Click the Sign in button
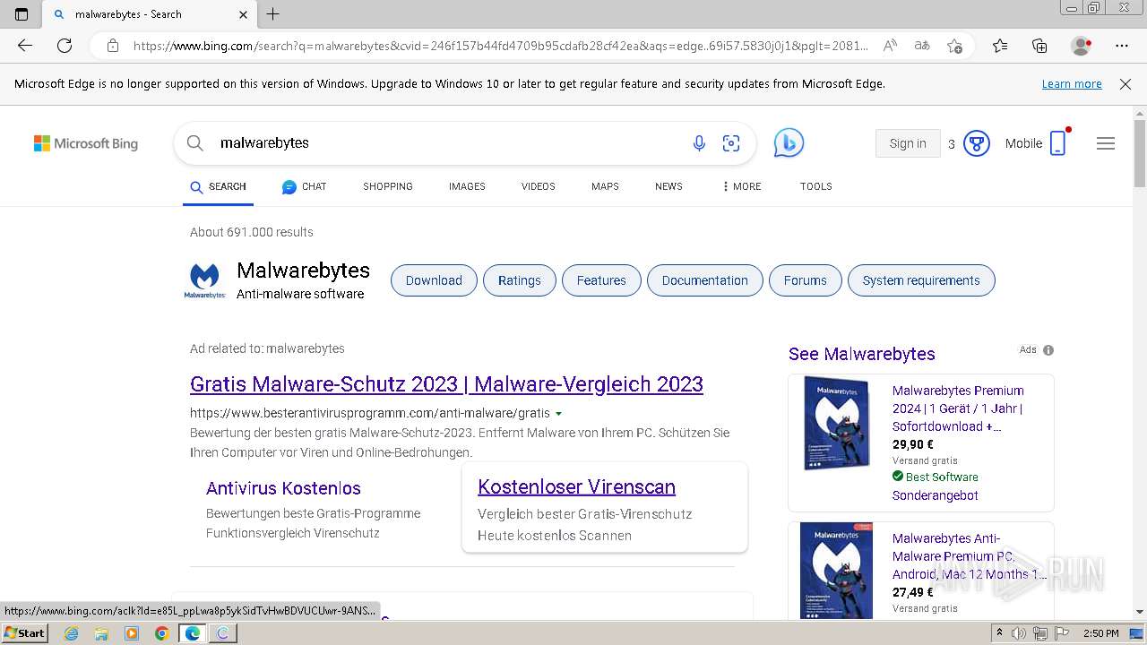Viewport: 1147px width, 645px height. [x=908, y=143]
